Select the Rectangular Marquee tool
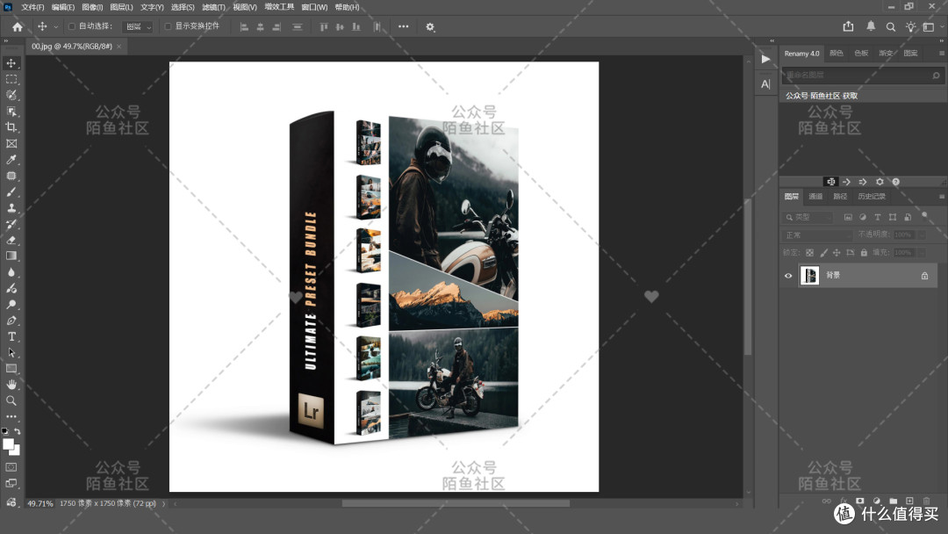Image resolution: width=948 pixels, height=534 pixels. (11, 79)
